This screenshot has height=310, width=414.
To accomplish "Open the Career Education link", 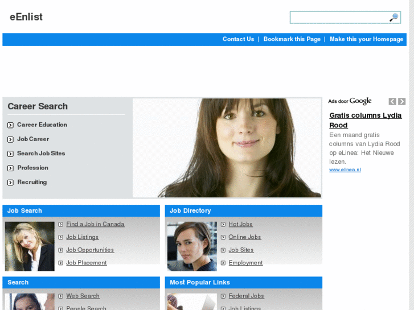I will click(x=42, y=125).
